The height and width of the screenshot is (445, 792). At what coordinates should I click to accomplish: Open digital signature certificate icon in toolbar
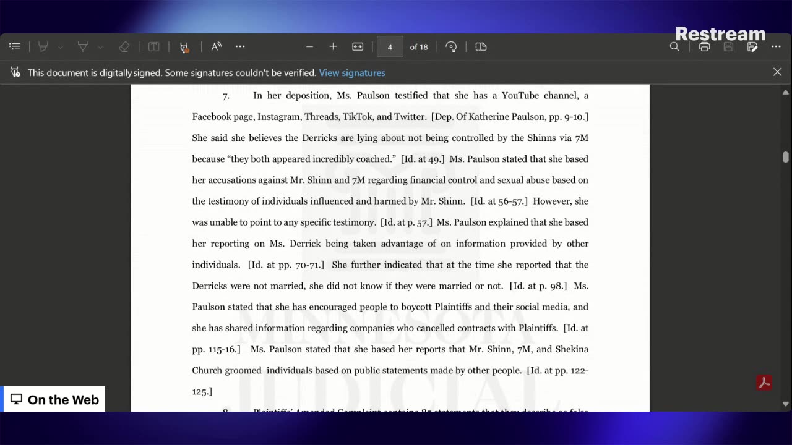[184, 47]
